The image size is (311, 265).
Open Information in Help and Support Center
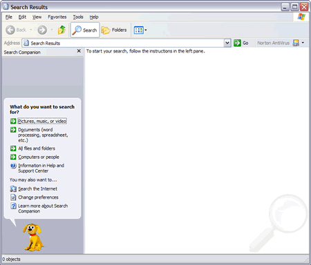41,168
